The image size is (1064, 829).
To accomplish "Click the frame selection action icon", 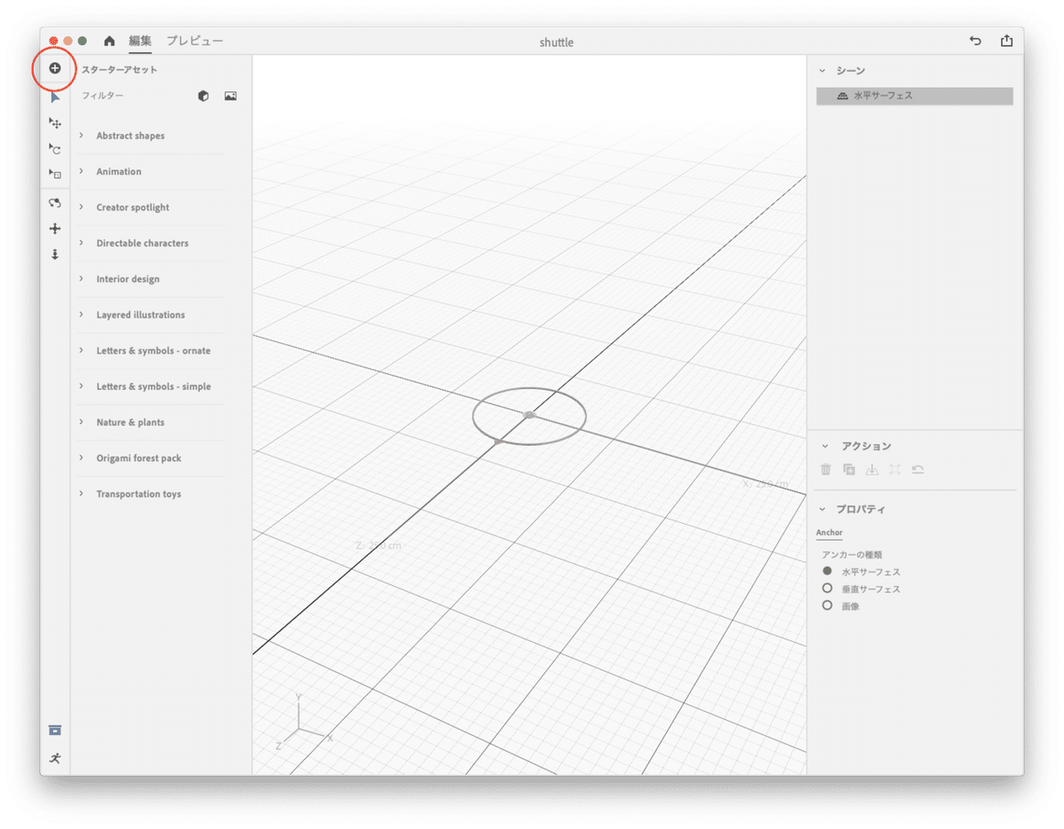I will click(x=895, y=470).
